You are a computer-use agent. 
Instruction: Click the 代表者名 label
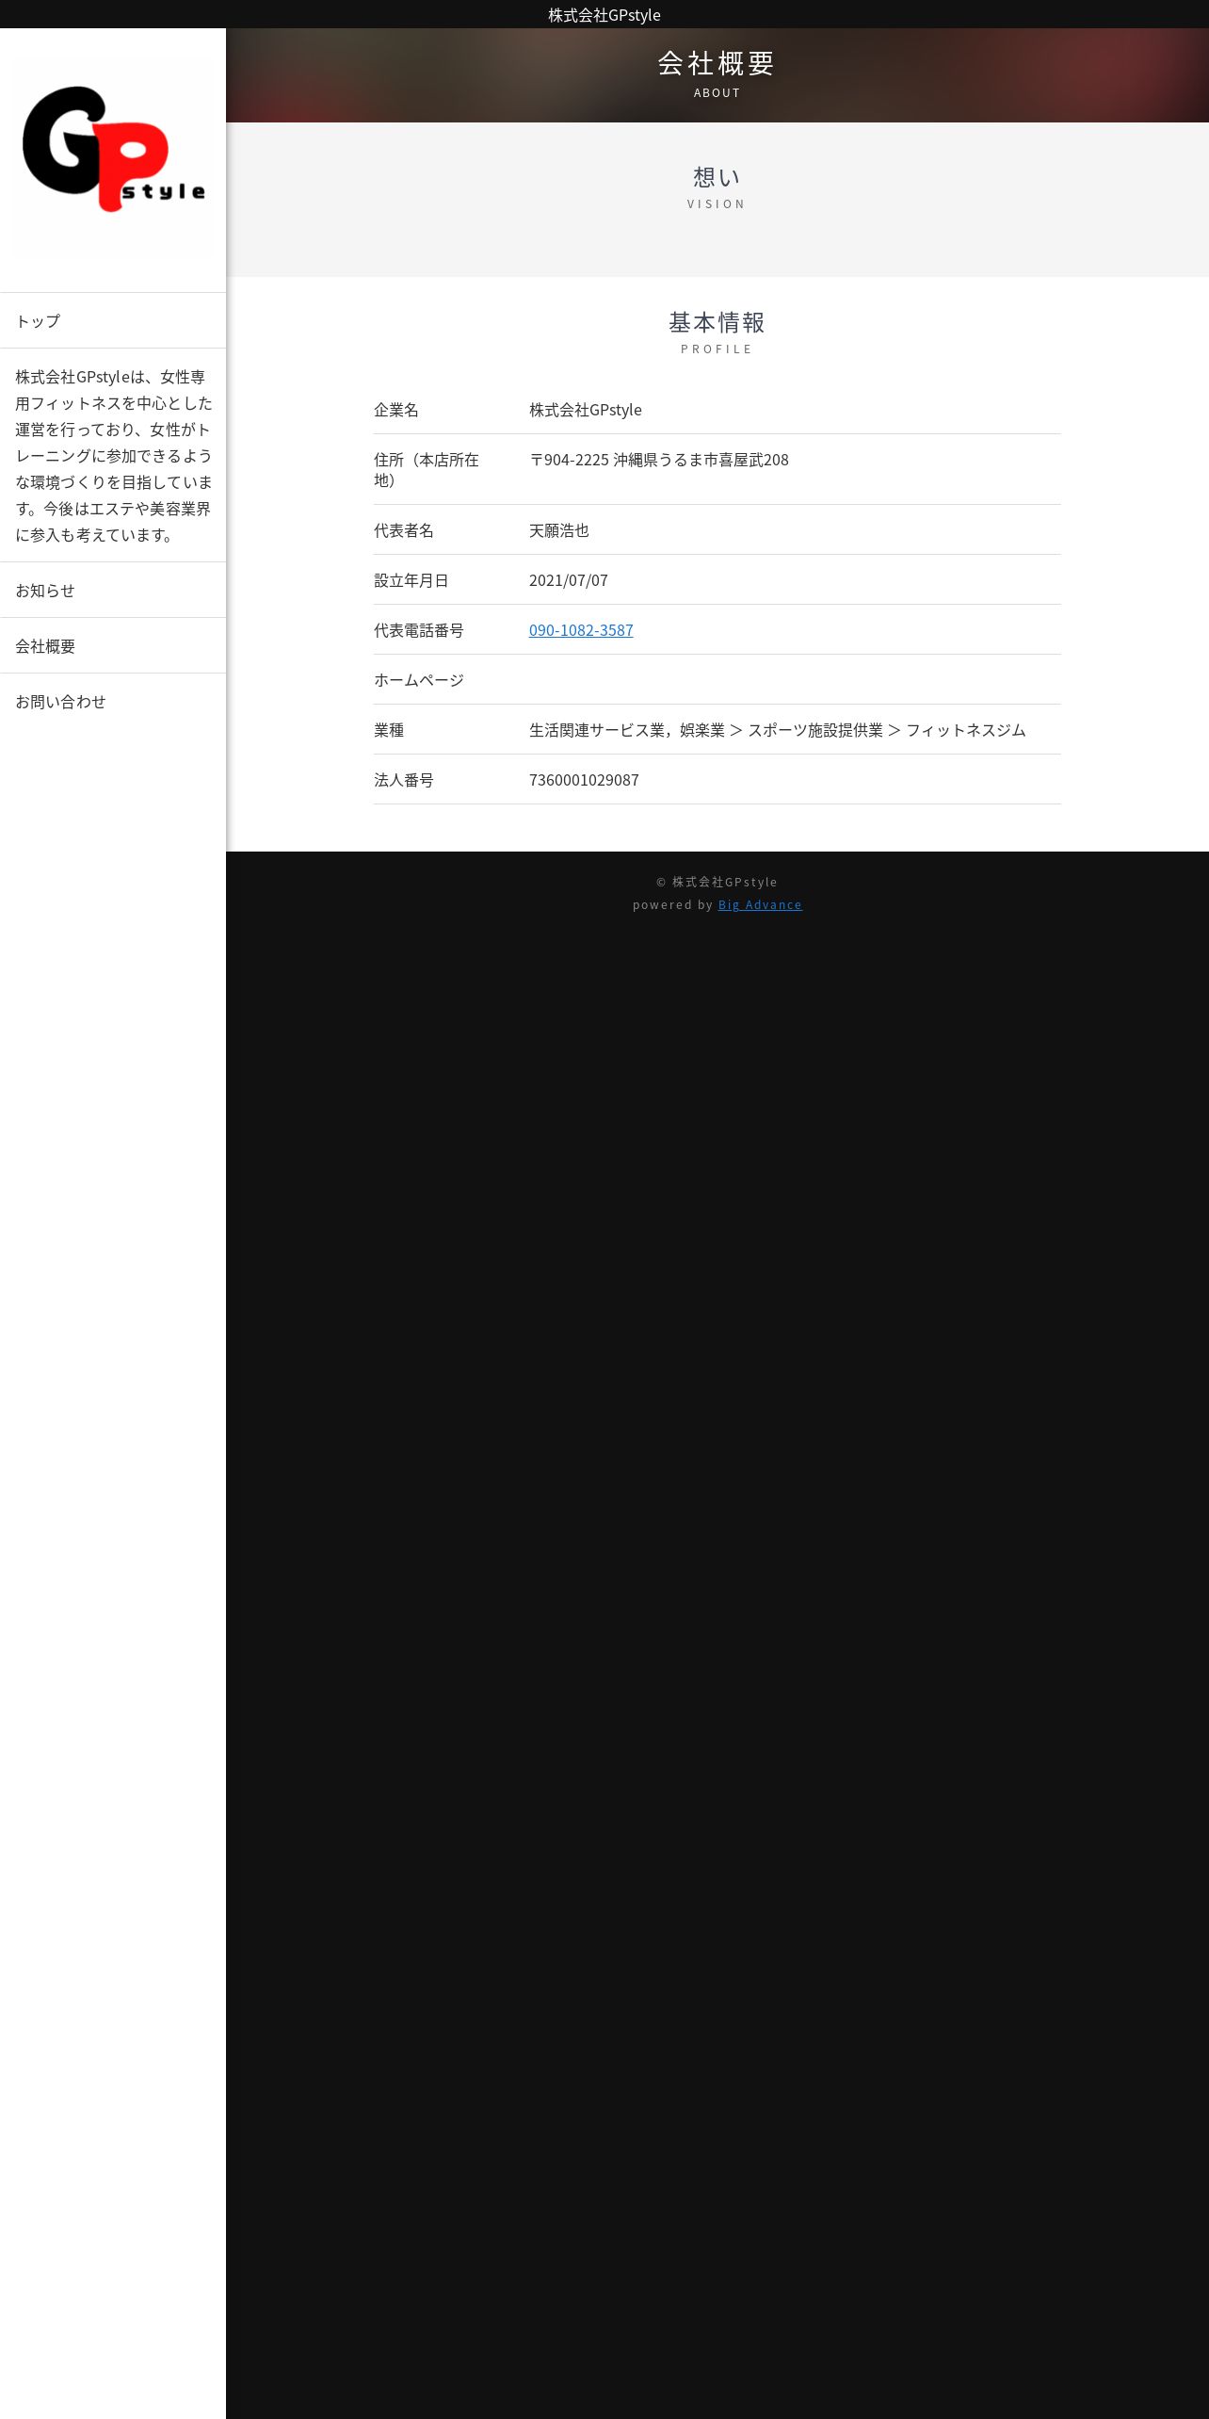pos(404,530)
